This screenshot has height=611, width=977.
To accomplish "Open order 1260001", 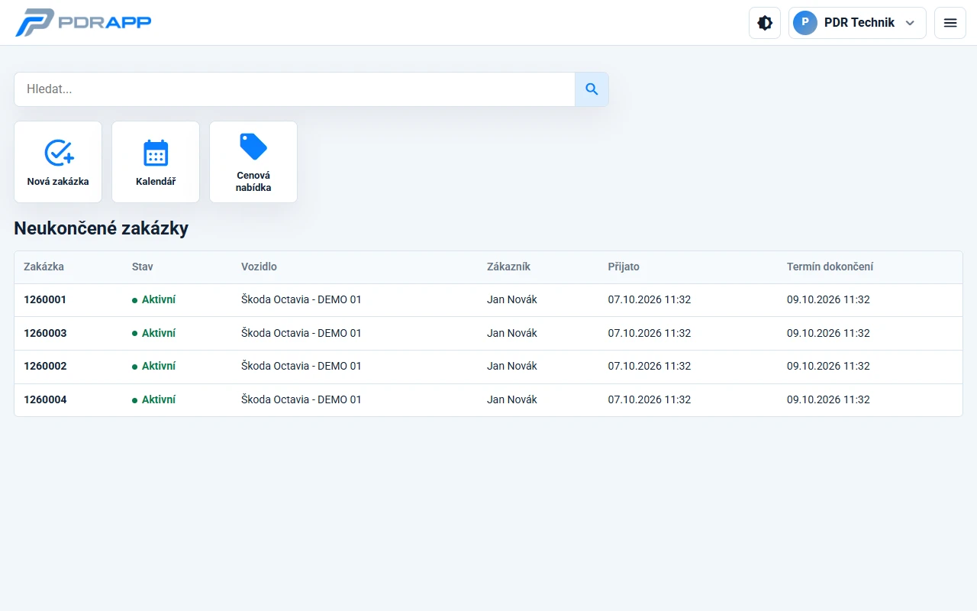I will click(45, 300).
